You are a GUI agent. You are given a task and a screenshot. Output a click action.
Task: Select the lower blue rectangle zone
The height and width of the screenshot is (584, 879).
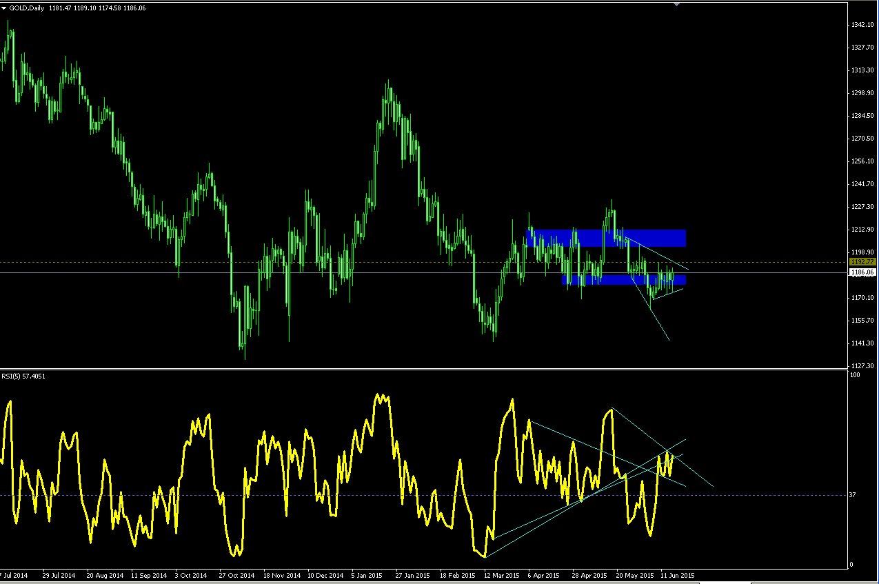coord(625,279)
